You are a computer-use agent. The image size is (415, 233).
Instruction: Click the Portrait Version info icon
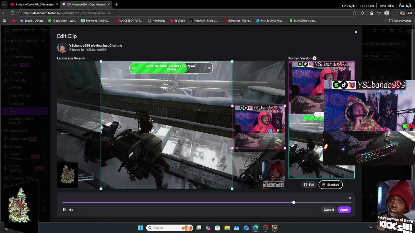click(314, 58)
